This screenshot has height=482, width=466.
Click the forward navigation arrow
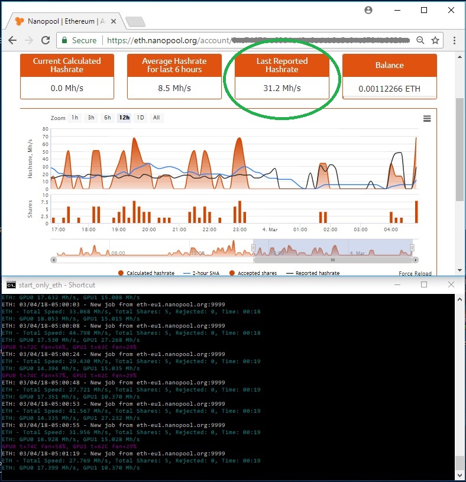tap(29, 40)
